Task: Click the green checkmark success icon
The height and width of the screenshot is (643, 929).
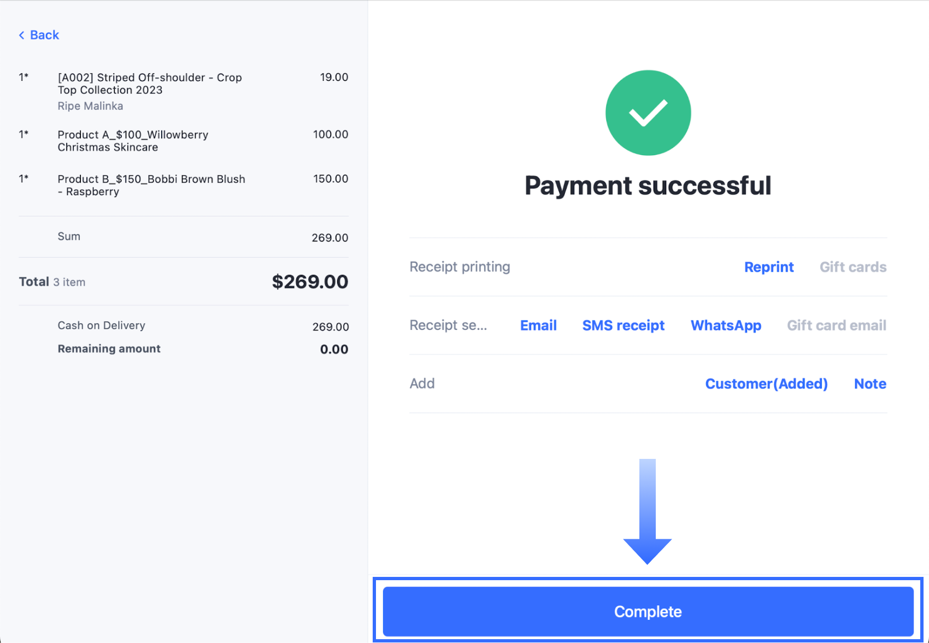Action: coord(648,113)
